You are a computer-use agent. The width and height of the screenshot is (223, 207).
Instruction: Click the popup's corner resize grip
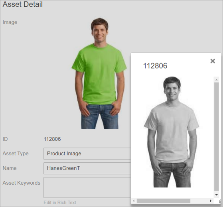coord(220,201)
